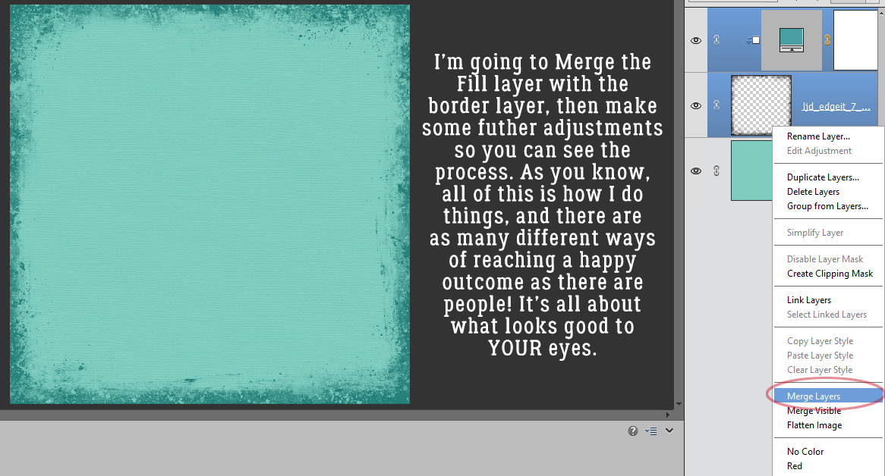Toggle link icon on bottom teal layer
Viewport: 885px width, 476px height.
717,171
